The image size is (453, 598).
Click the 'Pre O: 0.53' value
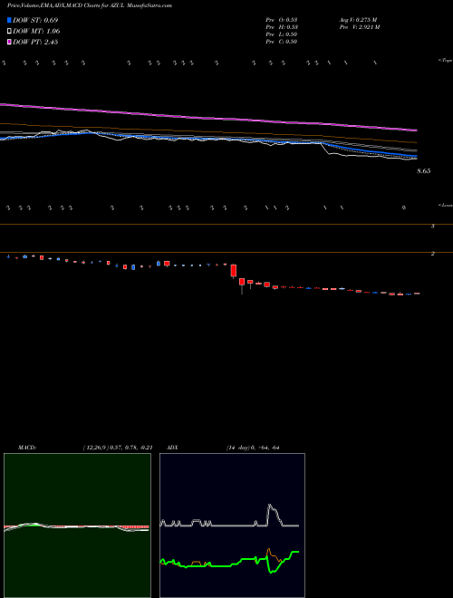(282, 20)
